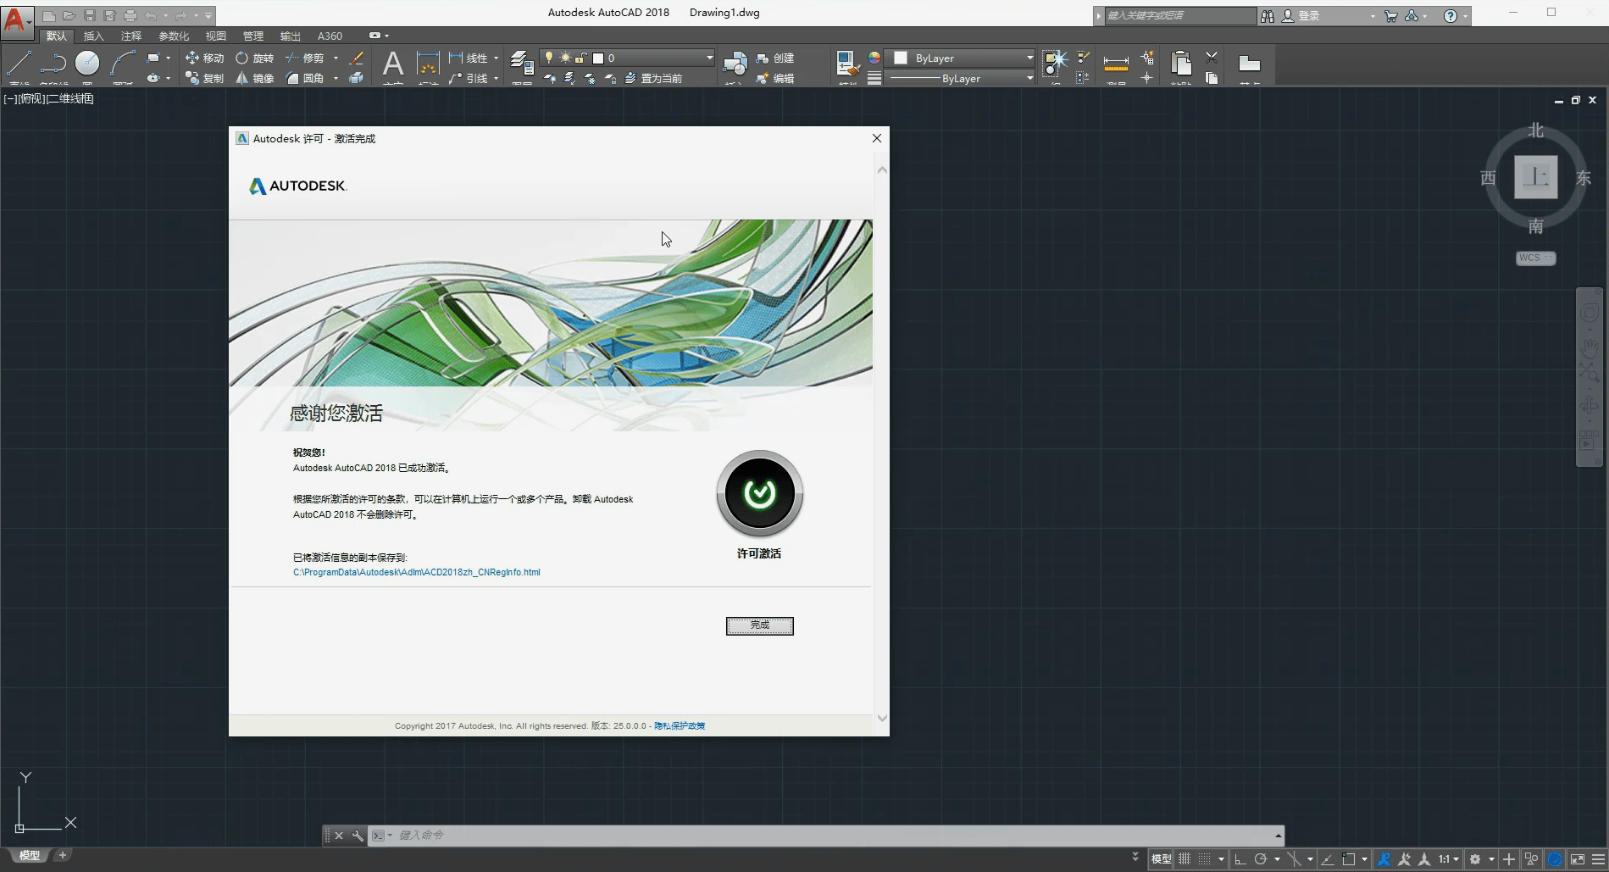
Task: Click the Fillet (圆角) tool
Action: click(x=305, y=78)
